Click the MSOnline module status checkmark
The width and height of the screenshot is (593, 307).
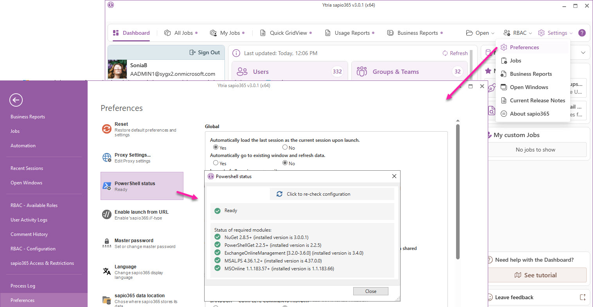tap(217, 268)
